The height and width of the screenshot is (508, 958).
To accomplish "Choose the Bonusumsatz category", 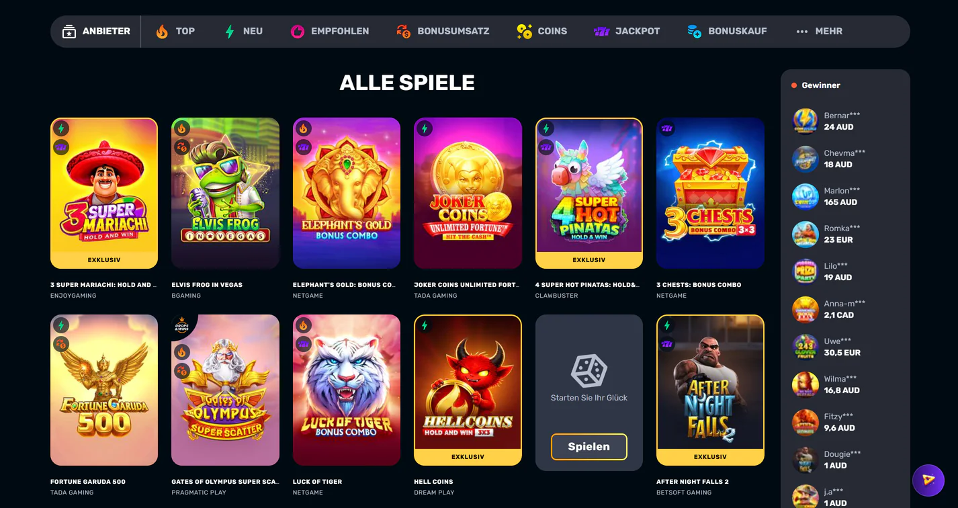I will (x=443, y=31).
